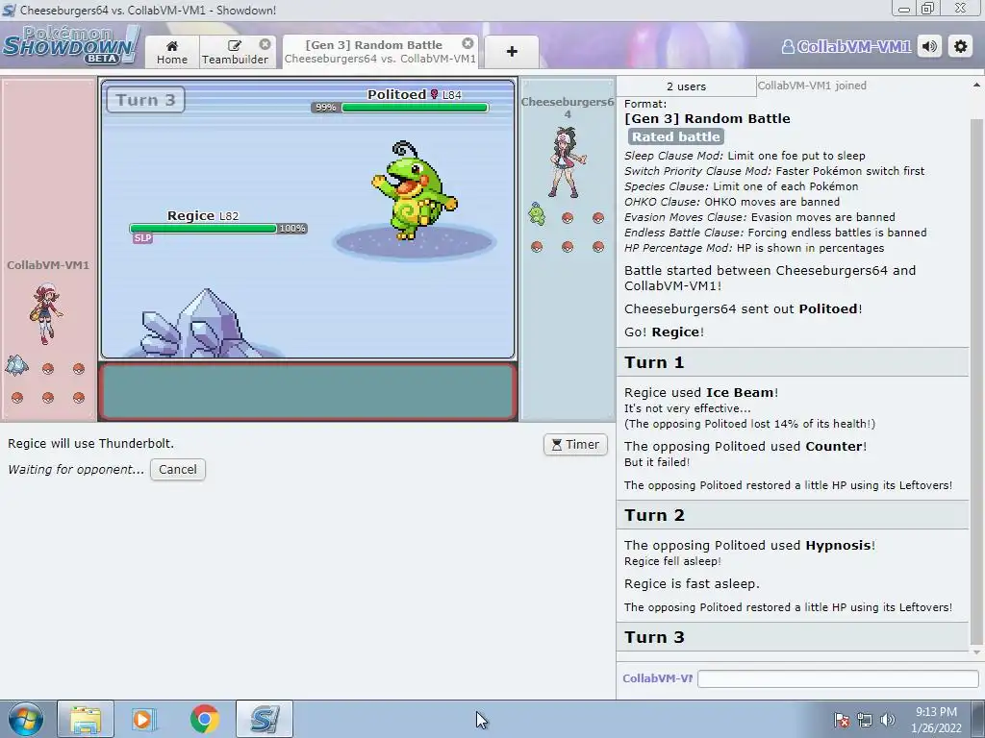The image size is (985, 738).
Task: Close the Gen 3 Random Battle tab
Action: pyautogui.click(x=467, y=43)
